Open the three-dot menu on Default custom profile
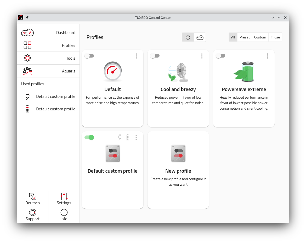This screenshot has width=306, height=243. [x=136, y=138]
